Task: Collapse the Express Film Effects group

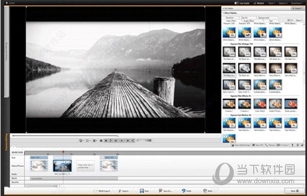Action: [x=240, y=96]
